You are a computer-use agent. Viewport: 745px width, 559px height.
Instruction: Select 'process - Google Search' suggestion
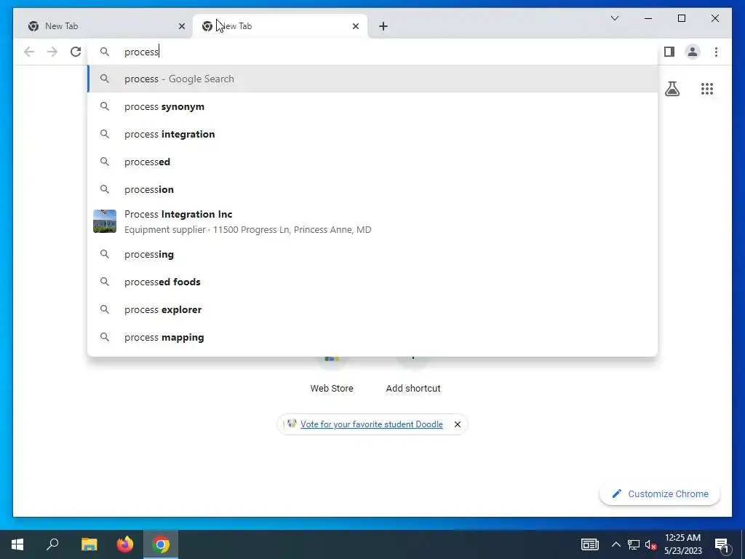coord(373,79)
